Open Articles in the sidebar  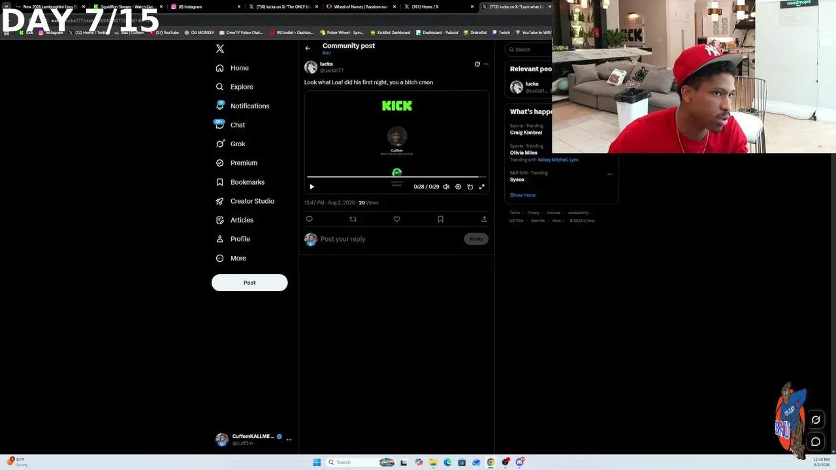coord(234,220)
